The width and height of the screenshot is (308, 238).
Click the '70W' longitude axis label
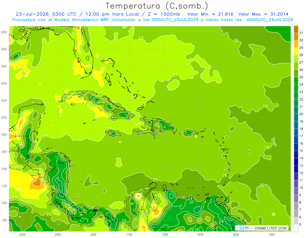(165, 235)
